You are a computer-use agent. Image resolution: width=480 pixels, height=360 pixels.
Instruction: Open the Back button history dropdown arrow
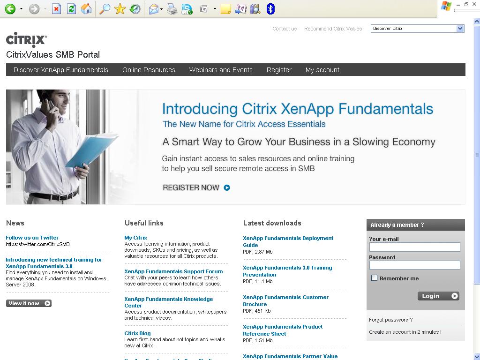click(x=21, y=9)
